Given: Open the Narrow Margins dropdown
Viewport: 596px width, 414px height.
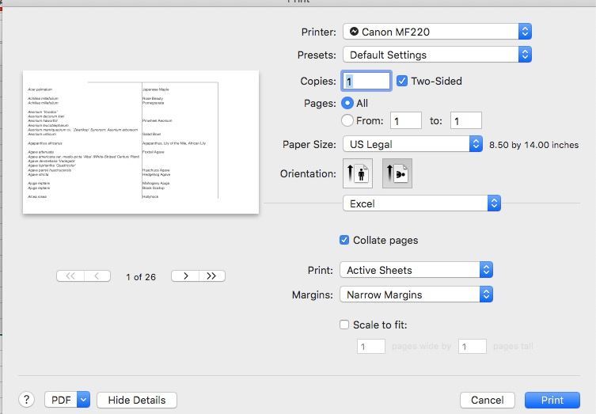Looking at the screenshot, I should click(416, 294).
